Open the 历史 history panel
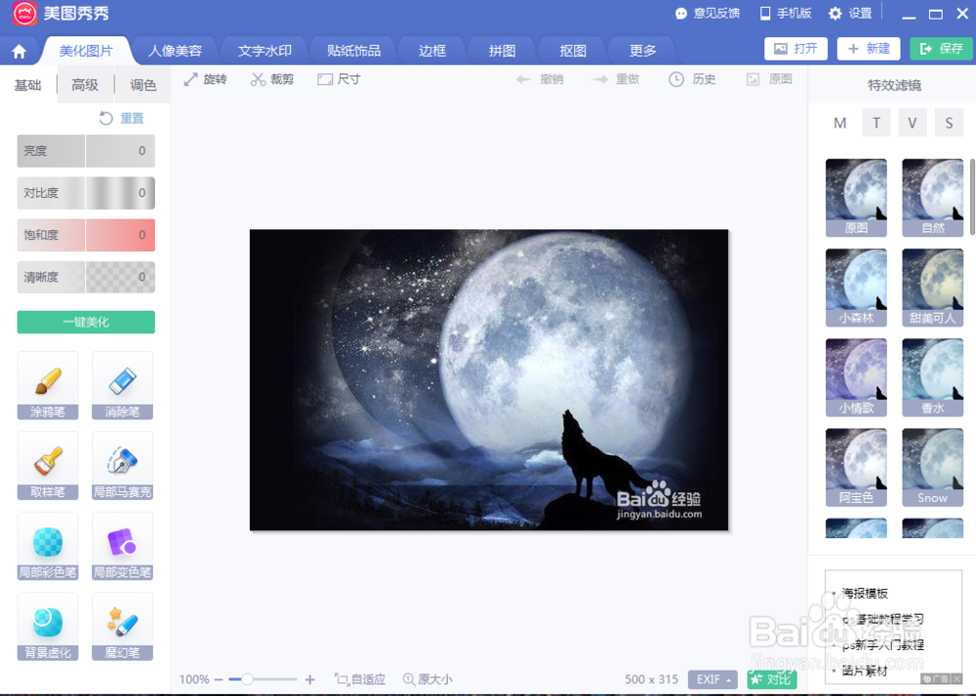 click(693, 79)
